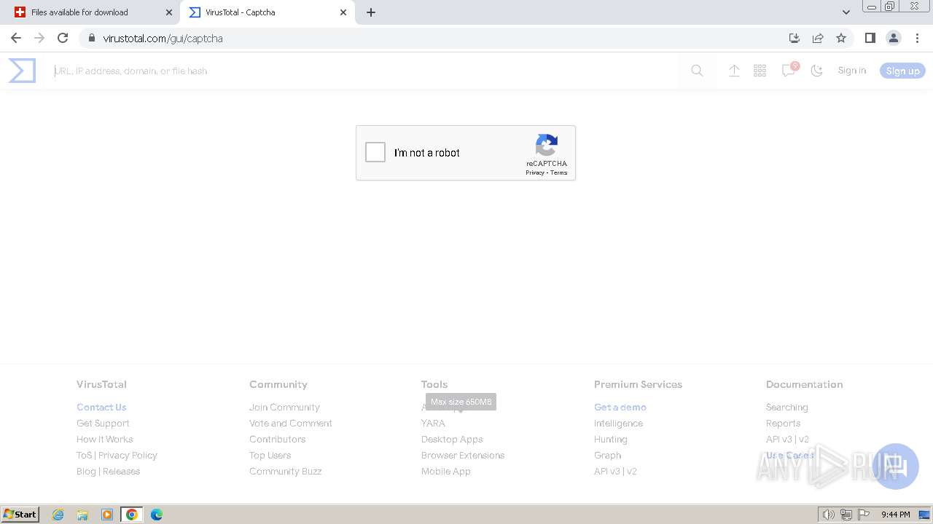Viewport: 933px width, 524px height.
Task: Open YARA tools link
Action: [433, 423]
